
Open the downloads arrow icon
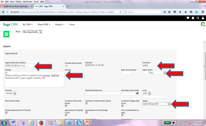tap(180, 12)
